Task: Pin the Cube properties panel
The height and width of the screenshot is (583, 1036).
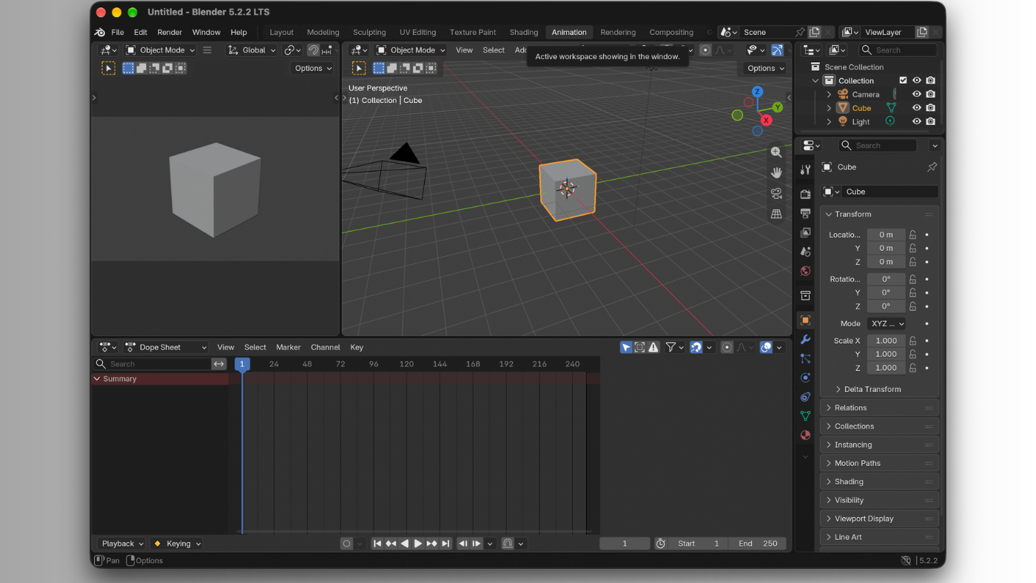Action: coord(932,167)
